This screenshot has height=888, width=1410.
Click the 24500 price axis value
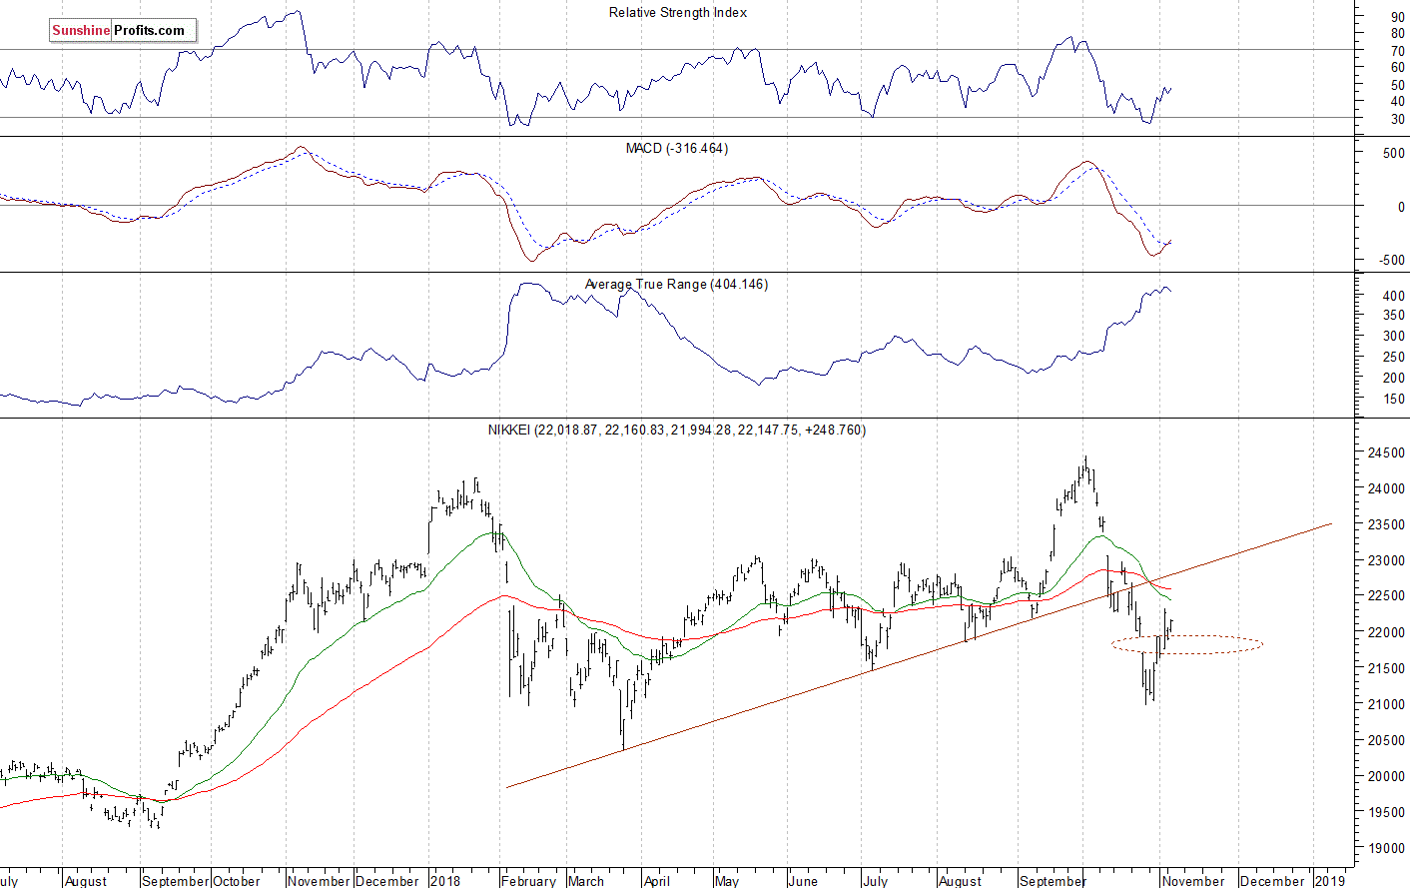[1384, 452]
